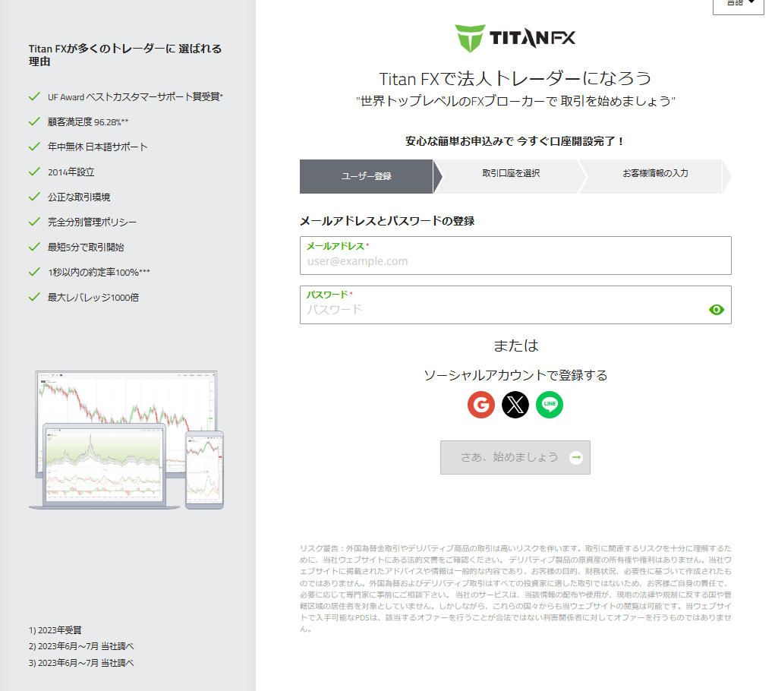Click the 1) 2023年受賞 footnote
Screen dimensions: 775x691
(55, 630)
